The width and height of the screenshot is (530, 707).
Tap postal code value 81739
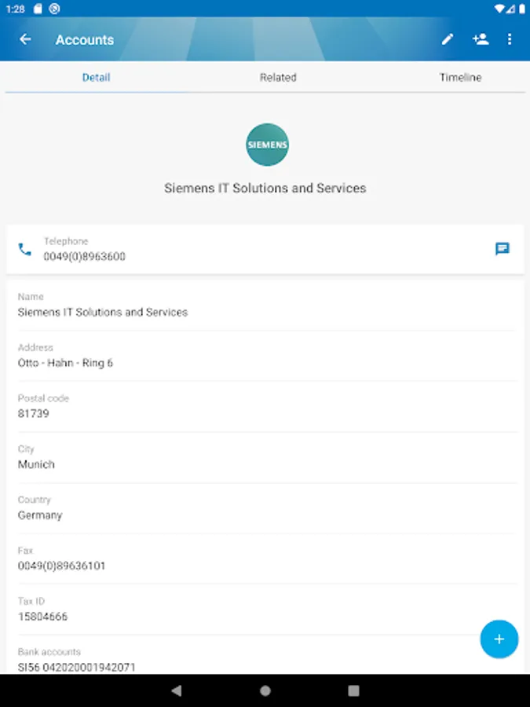(x=33, y=413)
